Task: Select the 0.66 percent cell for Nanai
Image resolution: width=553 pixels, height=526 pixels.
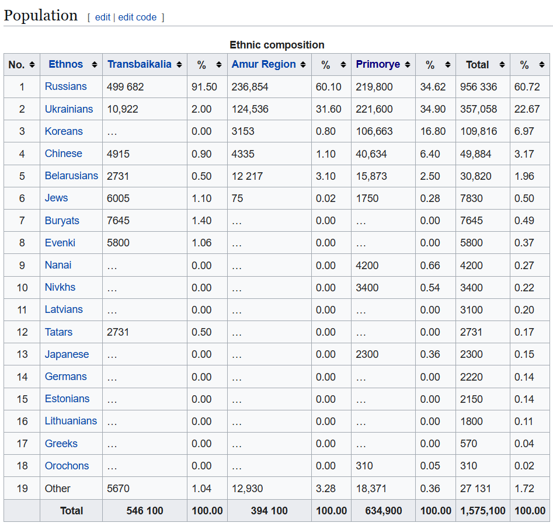Action: (436, 265)
